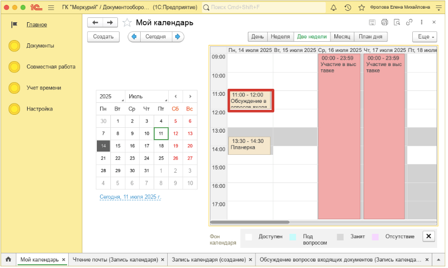Open Документы section in sidebar
The height and width of the screenshot is (268, 448).
(x=40, y=46)
